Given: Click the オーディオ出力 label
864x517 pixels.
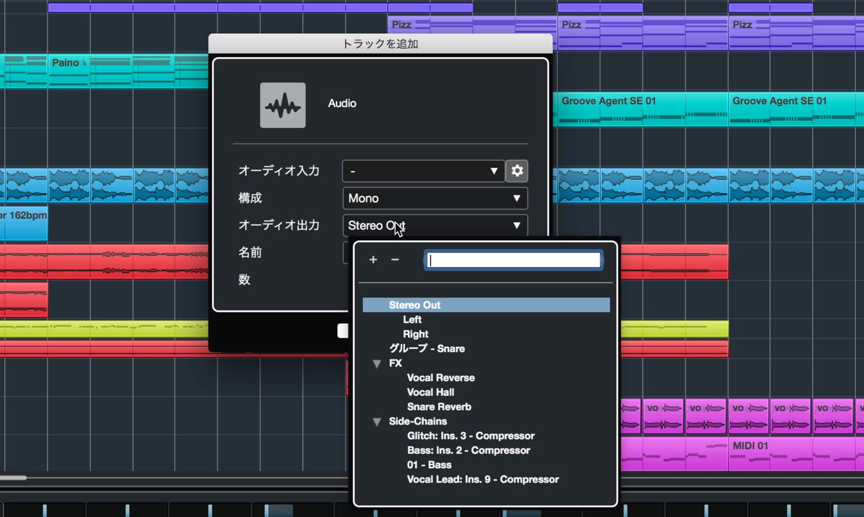Looking at the screenshot, I should pos(278,225).
